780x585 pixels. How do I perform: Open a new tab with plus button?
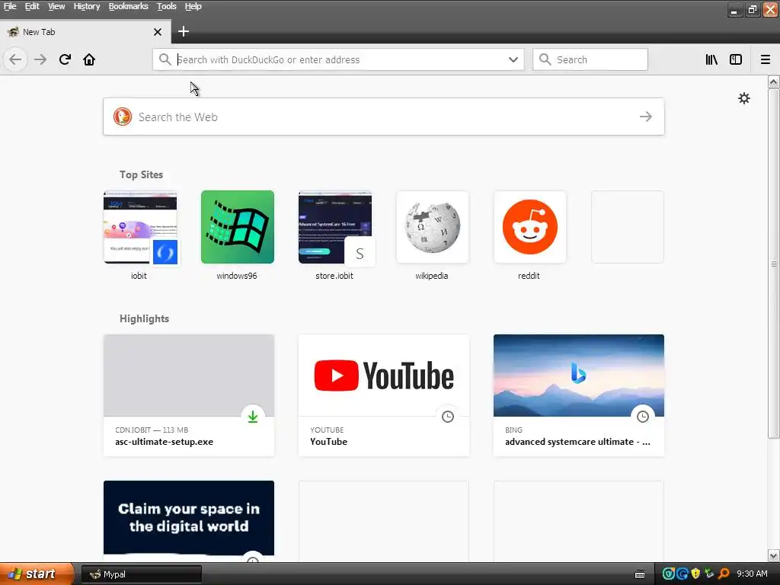[x=184, y=31]
